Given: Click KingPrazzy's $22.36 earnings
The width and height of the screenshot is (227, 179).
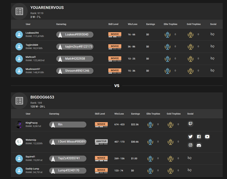Looking at the screenshot, I should coord(135,124).
